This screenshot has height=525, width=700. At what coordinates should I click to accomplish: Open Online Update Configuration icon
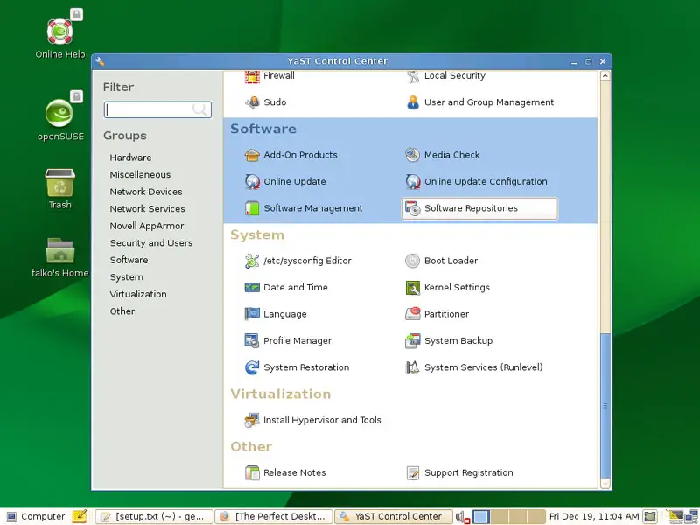(x=412, y=182)
